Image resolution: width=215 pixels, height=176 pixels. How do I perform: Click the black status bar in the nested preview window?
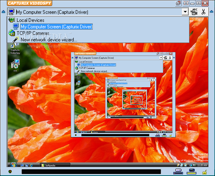[x=115, y=135]
